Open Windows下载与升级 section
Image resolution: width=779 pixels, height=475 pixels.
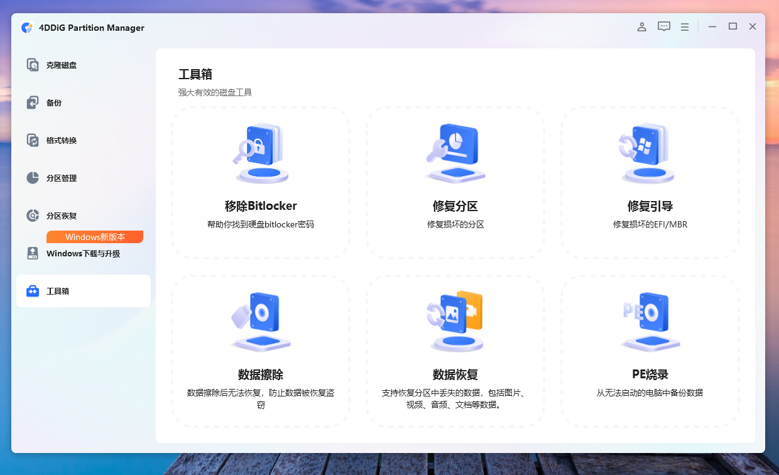tap(84, 253)
